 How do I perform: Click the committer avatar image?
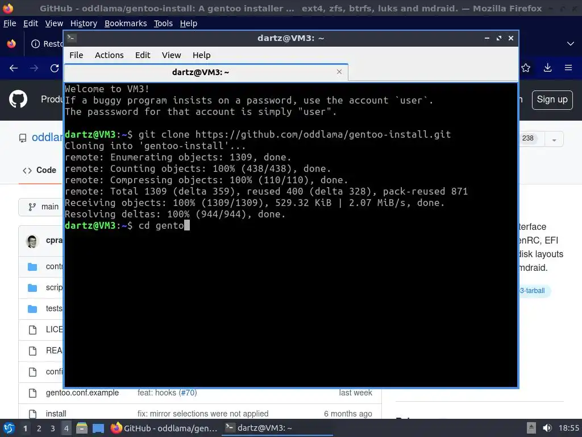[32, 241]
